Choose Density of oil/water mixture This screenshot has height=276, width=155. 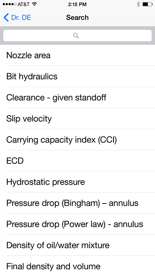click(x=77, y=245)
